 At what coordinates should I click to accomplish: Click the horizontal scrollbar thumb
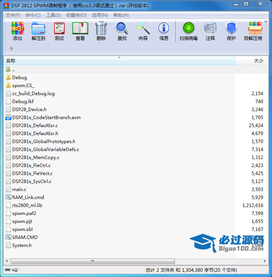click(x=93, y=261)
